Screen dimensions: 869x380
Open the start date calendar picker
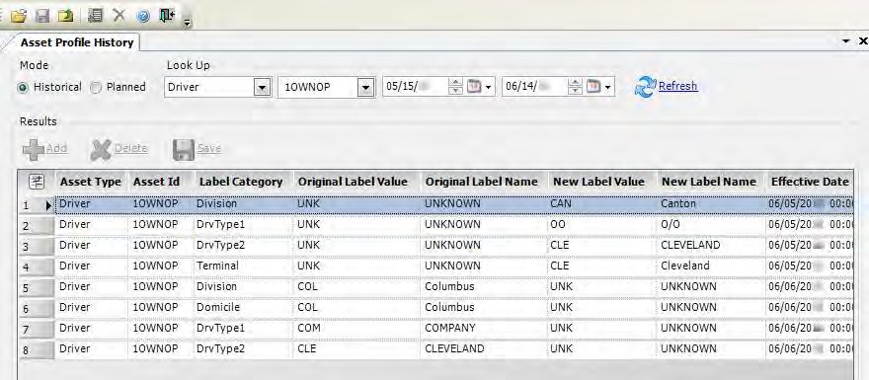pos(478,87)
